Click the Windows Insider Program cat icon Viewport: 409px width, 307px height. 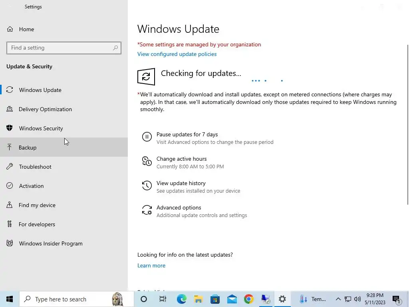click(x=10, y=243)
